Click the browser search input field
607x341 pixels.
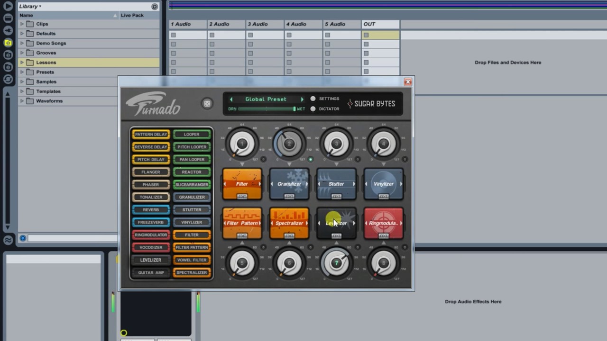tap(72, 238)
